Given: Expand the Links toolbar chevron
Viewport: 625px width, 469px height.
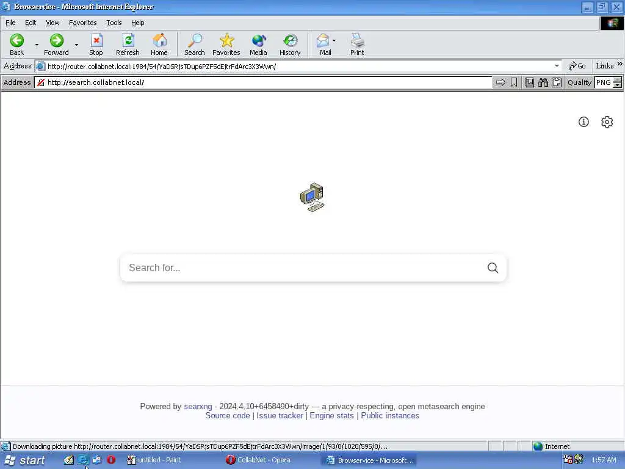Looking at the screenshot, I should click(x=620, y=64).
